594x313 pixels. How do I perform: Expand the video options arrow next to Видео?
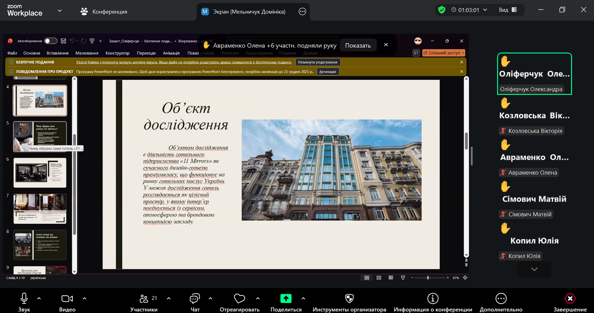point(85,298)
